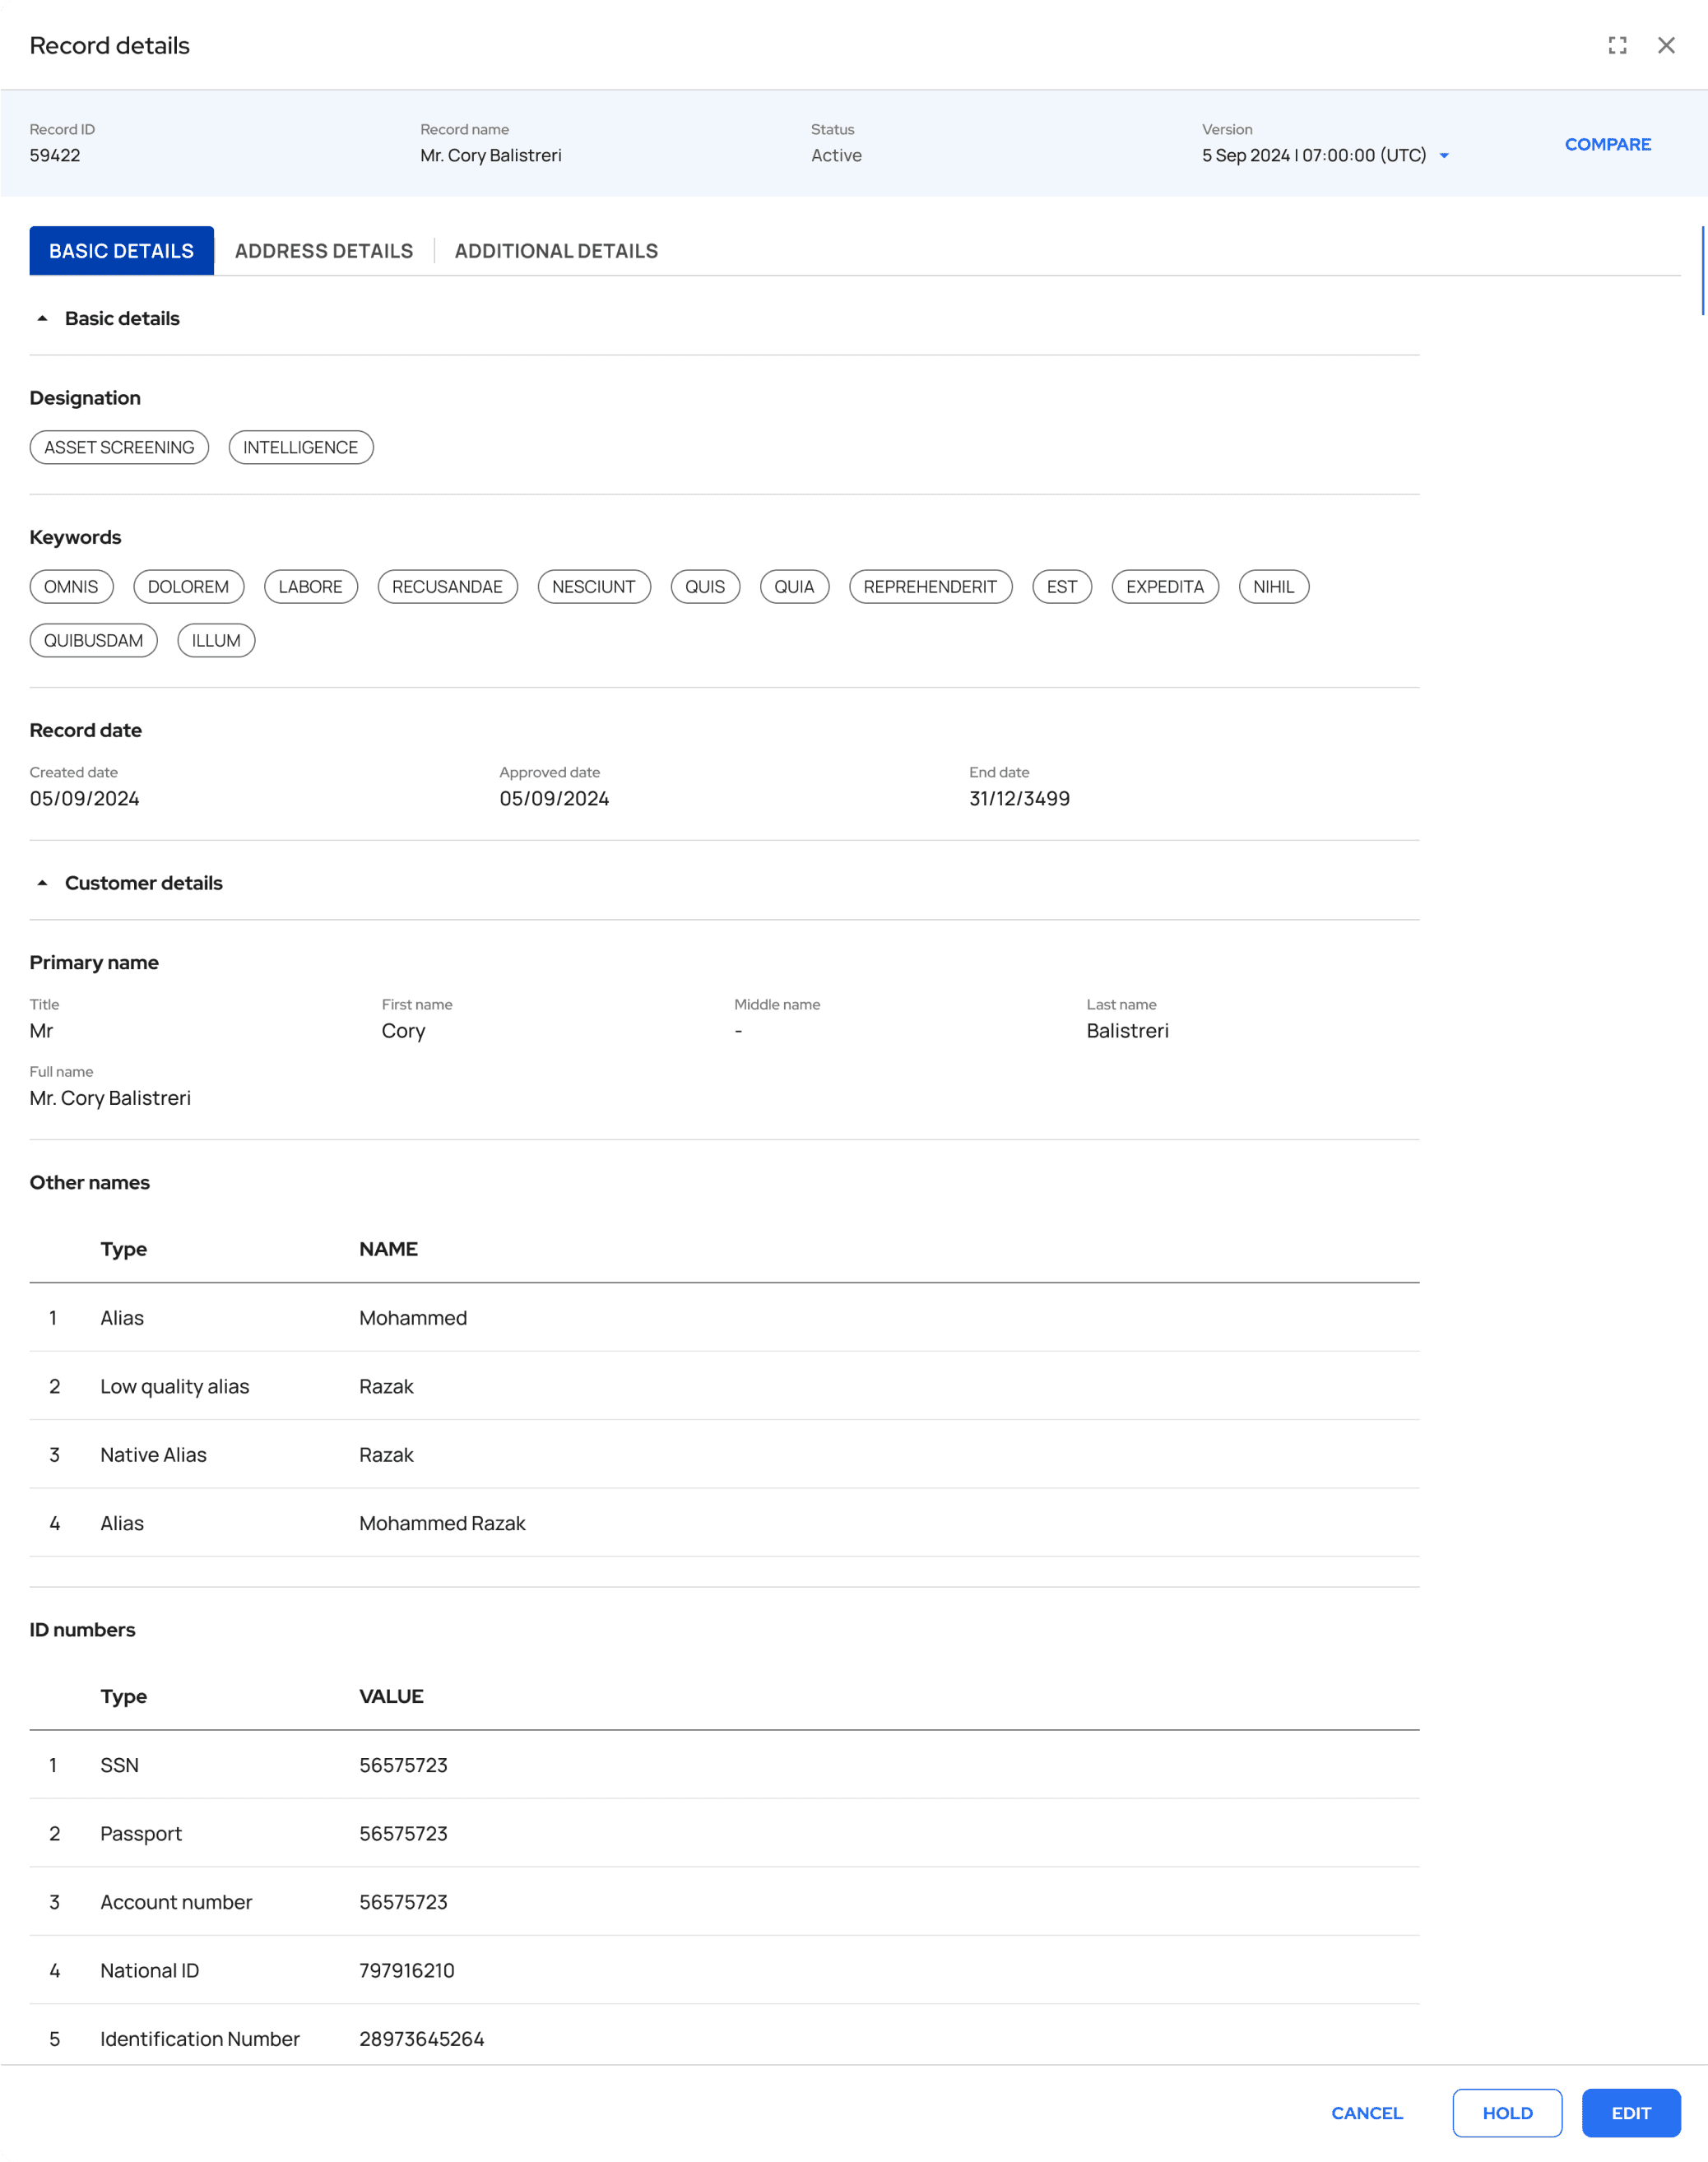The height and width of the screenshot is (2162, 1708).
Task: Click the QUIBUSDAM keyword chip
Action: (93, 640)
